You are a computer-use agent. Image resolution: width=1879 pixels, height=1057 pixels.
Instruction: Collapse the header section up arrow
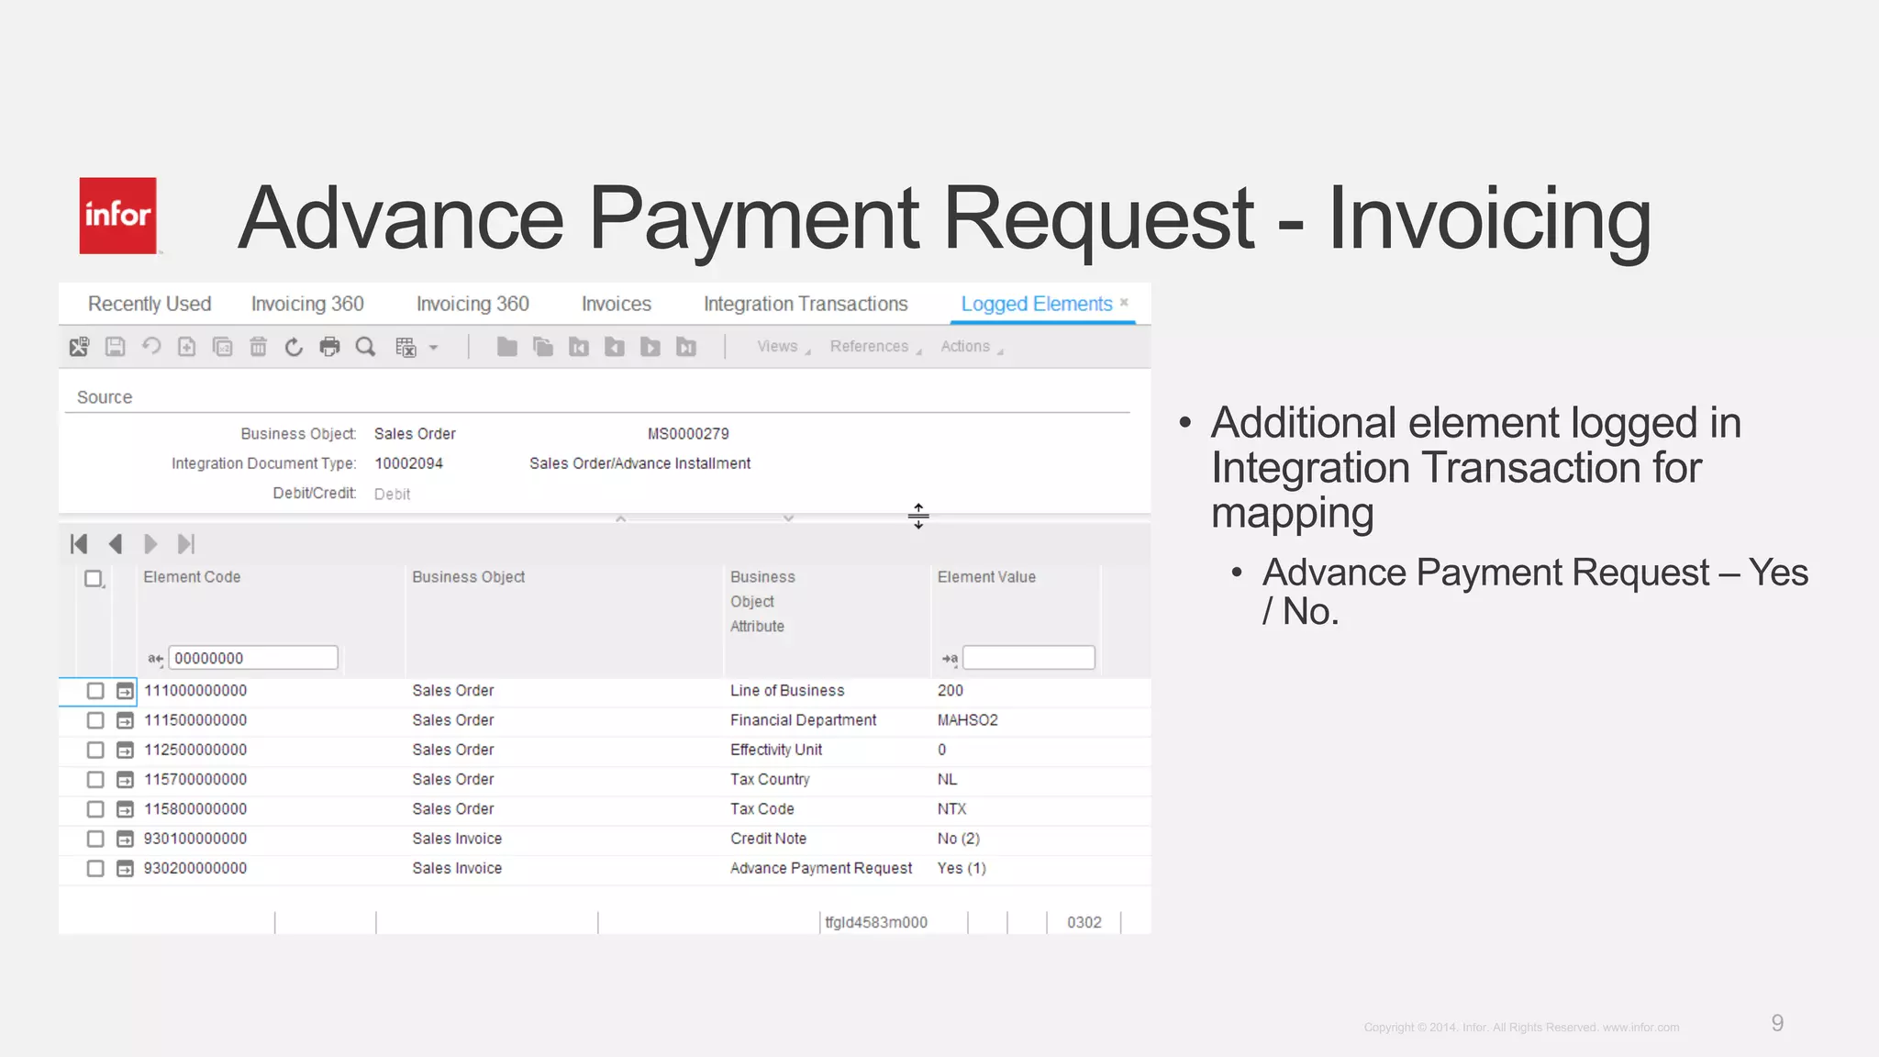(x=621, y=518)
